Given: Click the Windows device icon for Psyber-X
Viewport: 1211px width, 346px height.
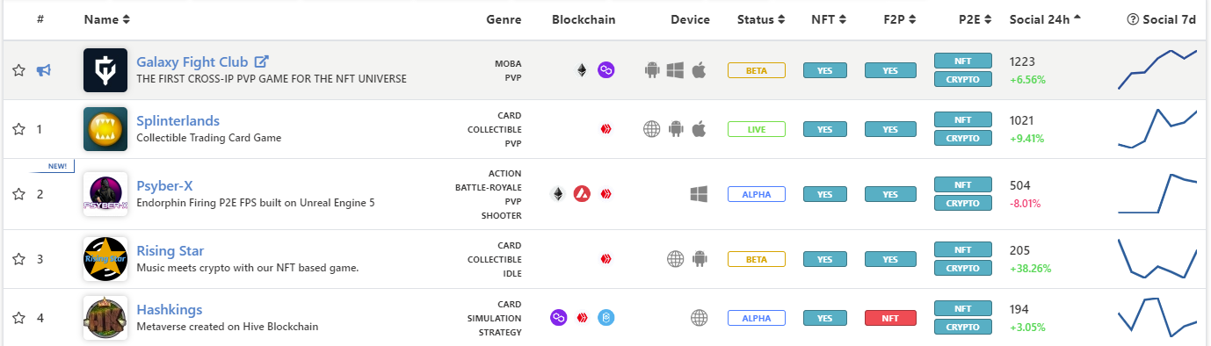Looking at the screenshot, I should (699, 194).
